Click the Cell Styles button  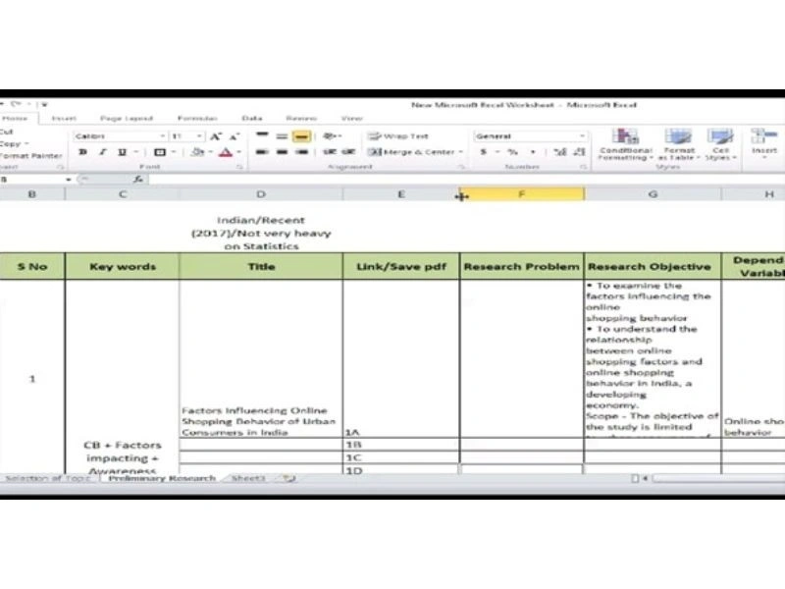(720, 143)
